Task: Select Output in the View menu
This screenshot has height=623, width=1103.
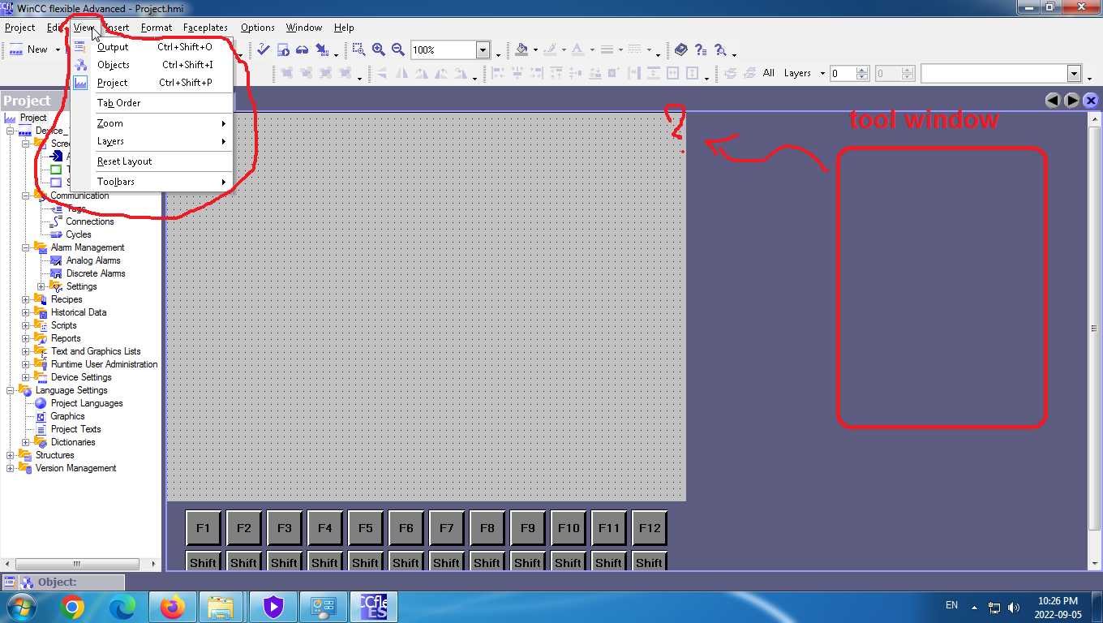Action: pyautogui.click(x=152, y=47)
